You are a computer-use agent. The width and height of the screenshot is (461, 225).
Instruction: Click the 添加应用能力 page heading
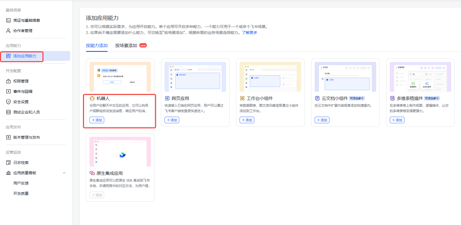pyautogui.click(x=102, y=18)
